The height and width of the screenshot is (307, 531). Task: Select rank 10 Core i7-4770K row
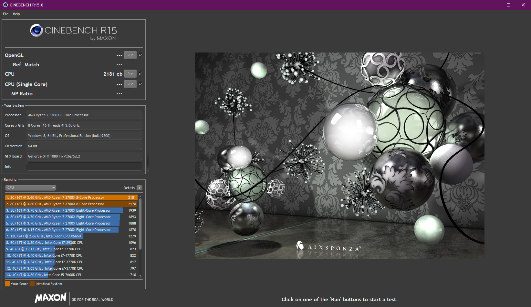pyautogui.click(x=71, y=255)
